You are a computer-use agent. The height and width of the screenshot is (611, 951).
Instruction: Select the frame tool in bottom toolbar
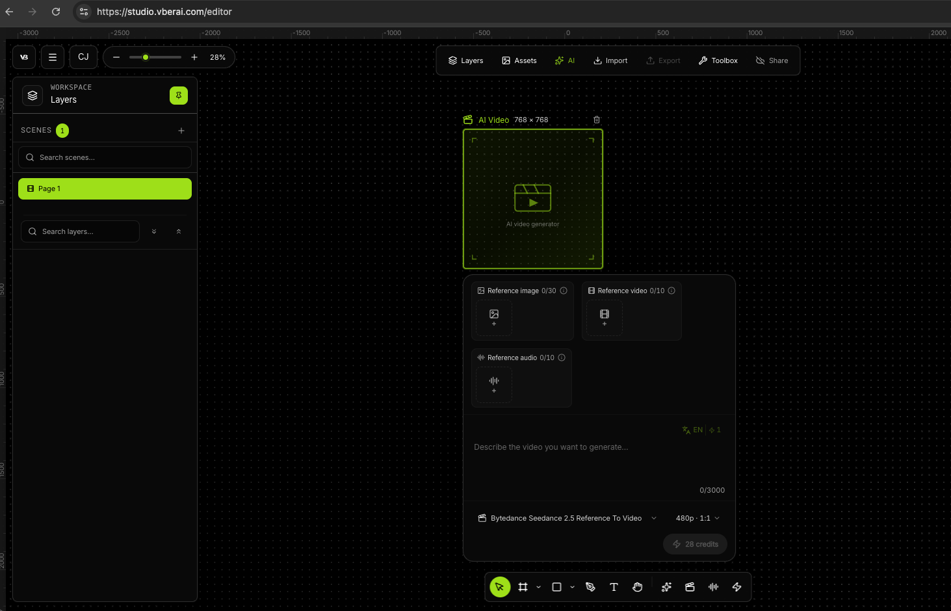coord(523,587)
